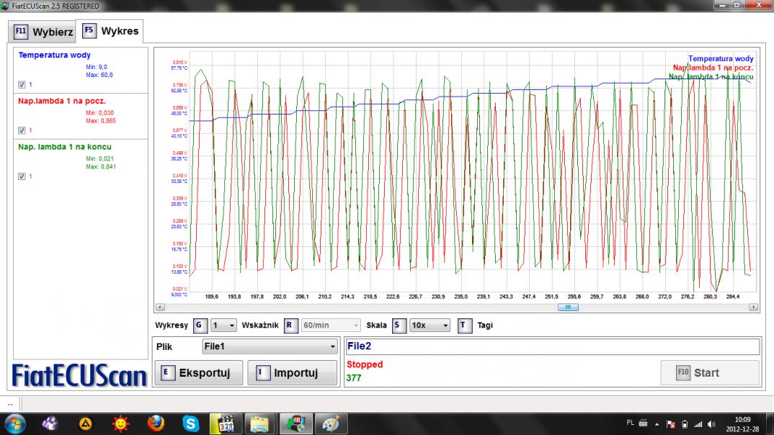
Task: Click the FiatECUScan taskbar window icon
Action: pos(295,423)
